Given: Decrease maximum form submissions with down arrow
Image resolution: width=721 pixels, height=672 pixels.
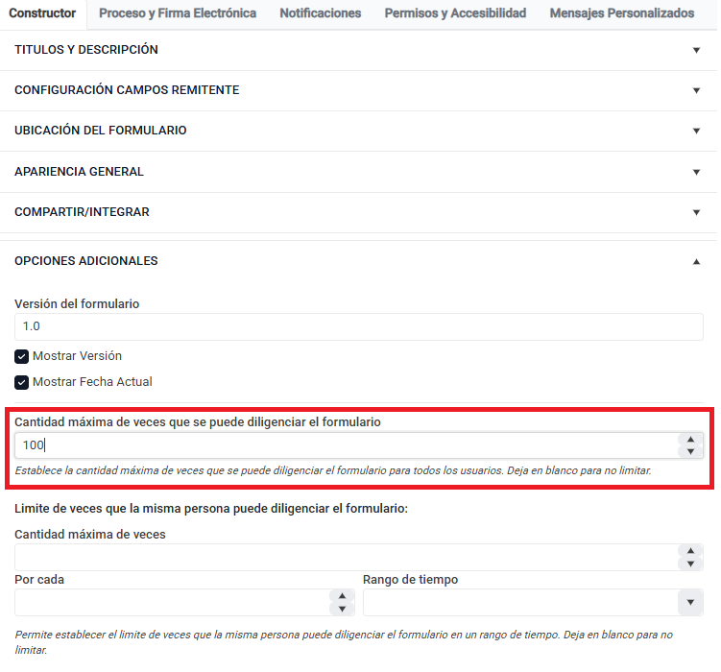Looking at the screenshot, I should [689, 451].
